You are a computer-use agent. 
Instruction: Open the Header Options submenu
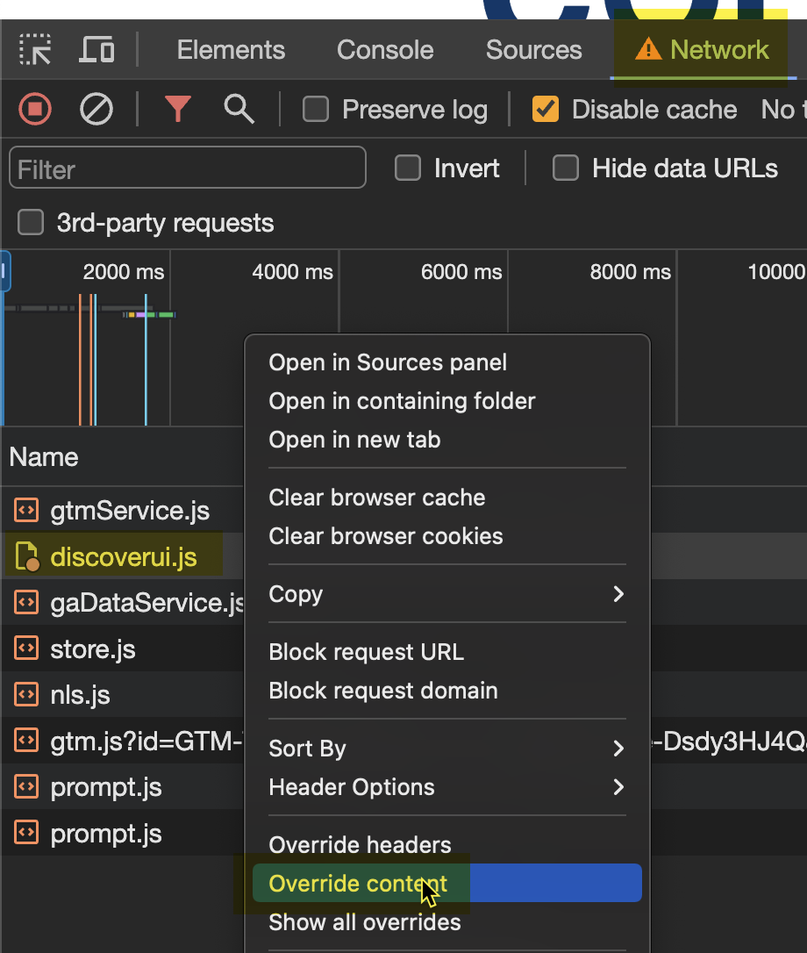(x=618, y=787)
